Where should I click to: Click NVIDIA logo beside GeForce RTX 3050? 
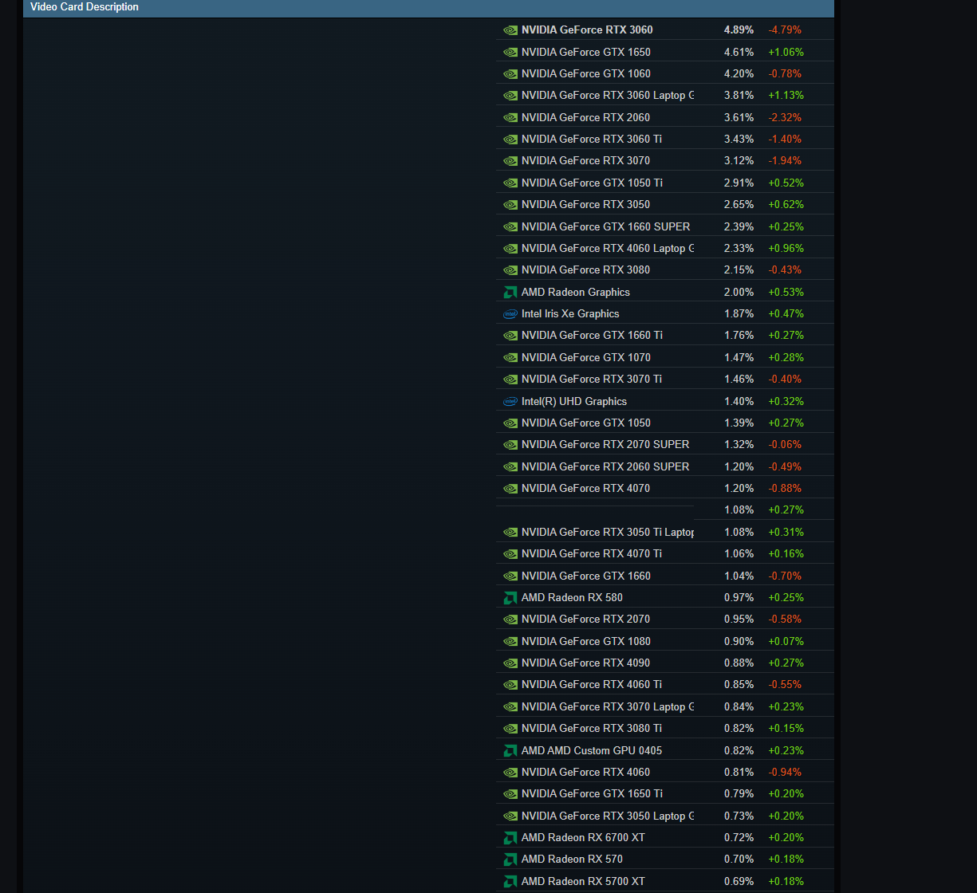pyautogui.click(x=510, y=205)
